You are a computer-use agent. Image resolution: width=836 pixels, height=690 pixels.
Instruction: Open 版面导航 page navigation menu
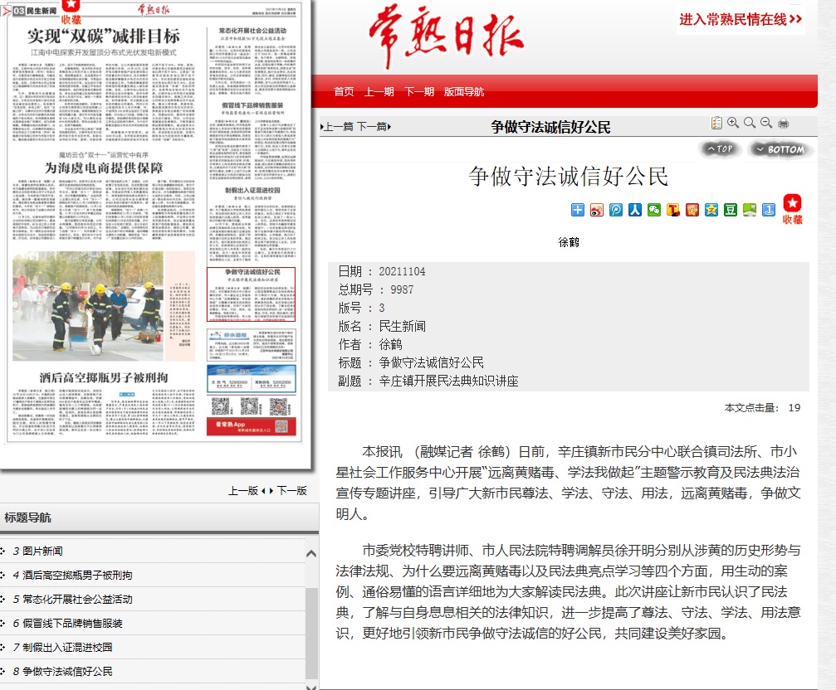(464, 91)
